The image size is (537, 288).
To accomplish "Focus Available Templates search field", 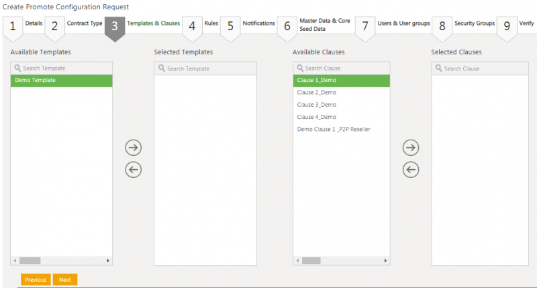I will (66, 68).
